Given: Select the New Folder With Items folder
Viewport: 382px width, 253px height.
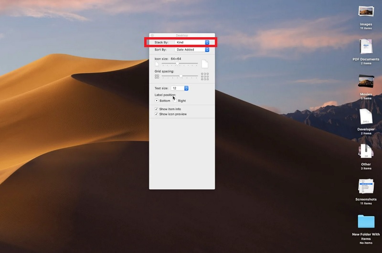Looking at the screenshot, I should coord(366,222).
